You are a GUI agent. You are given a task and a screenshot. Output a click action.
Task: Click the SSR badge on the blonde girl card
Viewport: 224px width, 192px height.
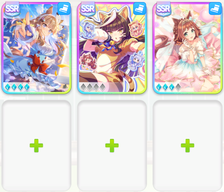point(12,9)
